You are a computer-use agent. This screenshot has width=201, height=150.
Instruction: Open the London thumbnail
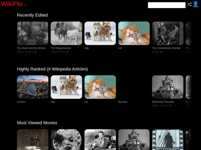point(33,87)
